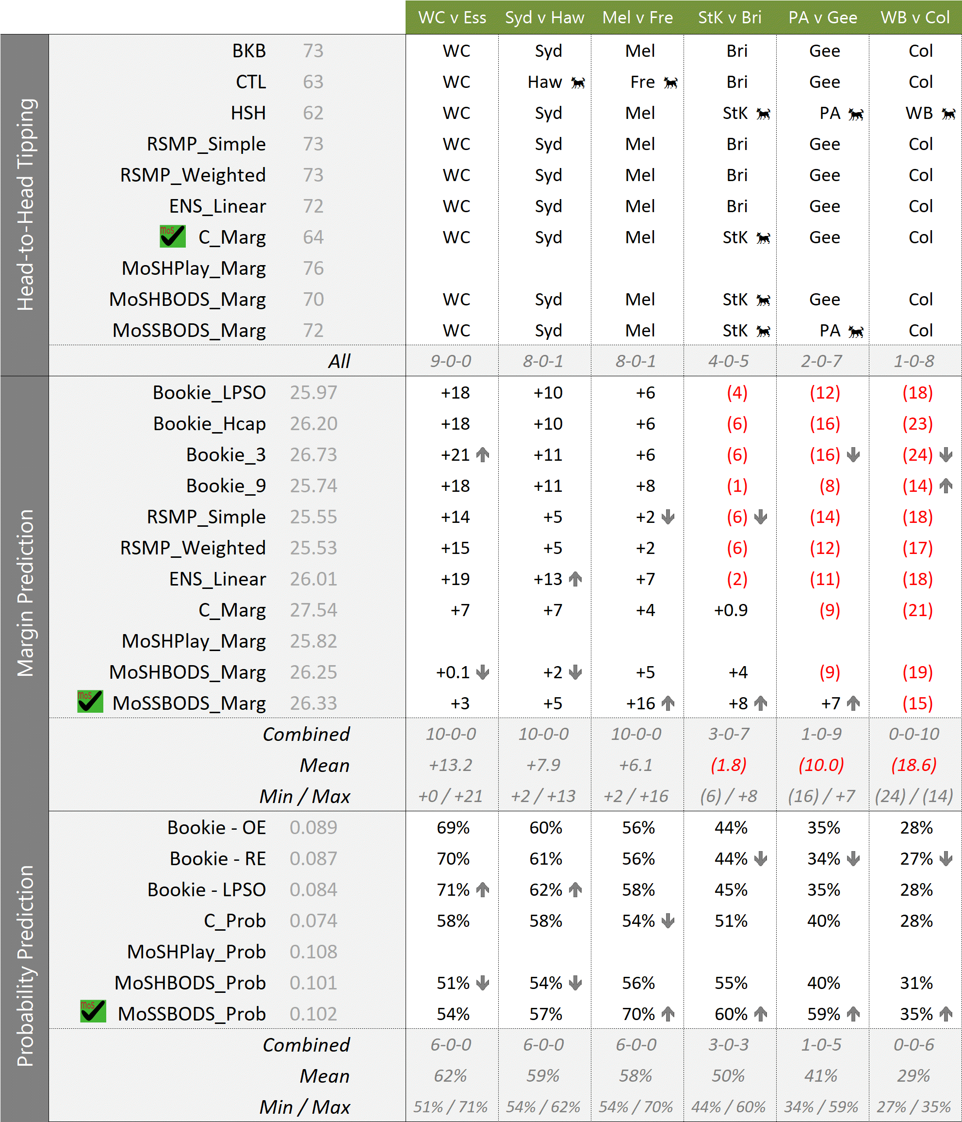Click C_Prob's 51% for StK v Bri
Viewport: 962px width, 1122px height.
tap(731, 921)
